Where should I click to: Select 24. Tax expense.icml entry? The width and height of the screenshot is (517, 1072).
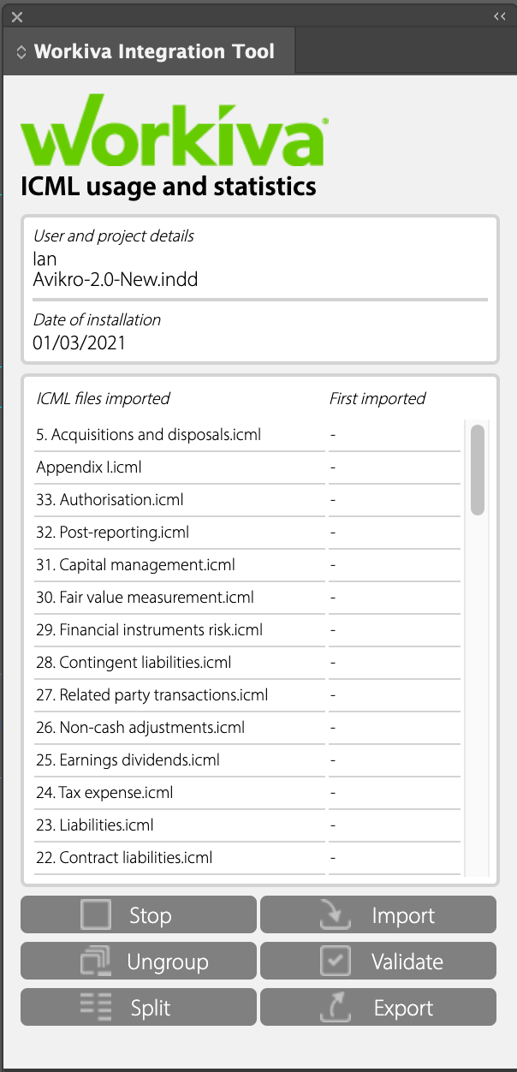[104, 793]
